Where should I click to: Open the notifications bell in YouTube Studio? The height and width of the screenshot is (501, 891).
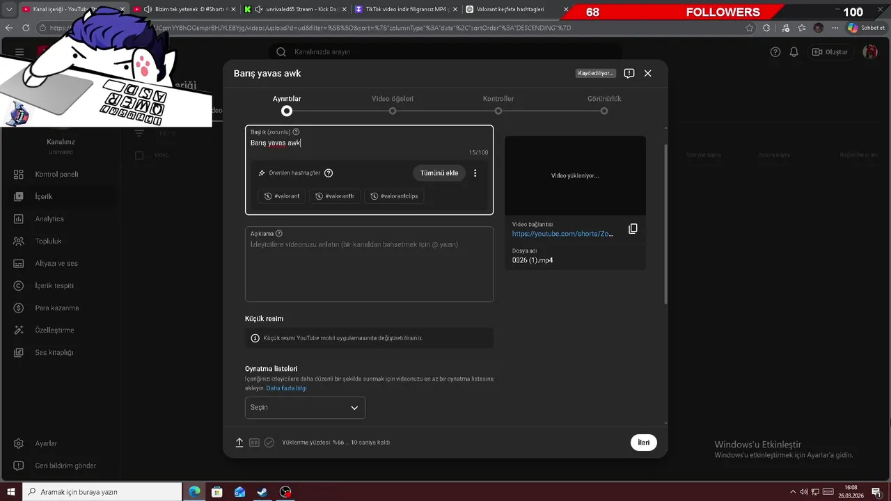pos(794,52)
